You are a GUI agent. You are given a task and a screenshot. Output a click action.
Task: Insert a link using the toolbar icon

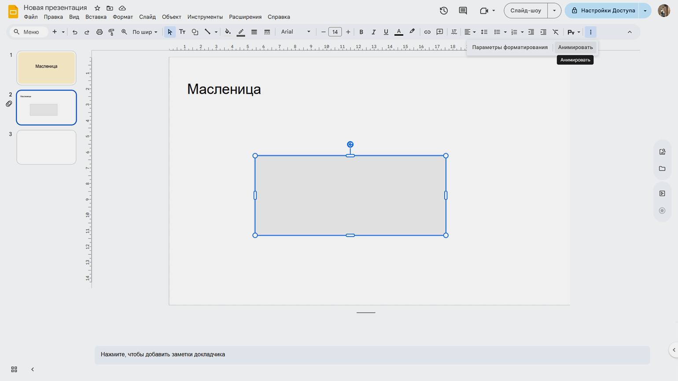427,32
